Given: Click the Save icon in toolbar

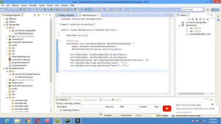Looking at the screenshot, I should point(9,10).
